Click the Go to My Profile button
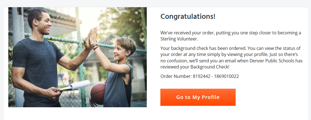This screenshot has height=120, width=311. (x=198, y=97)
